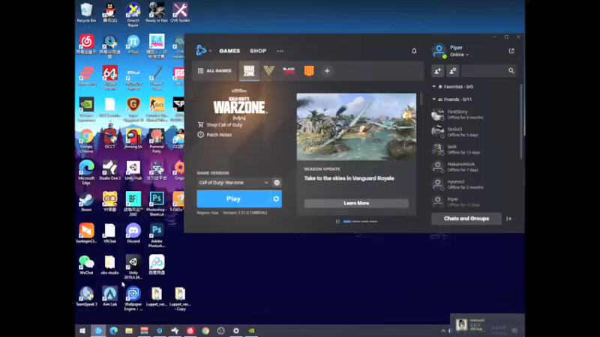
Task: Open File Explorer from the taskbar
Action: pos(129,331)
